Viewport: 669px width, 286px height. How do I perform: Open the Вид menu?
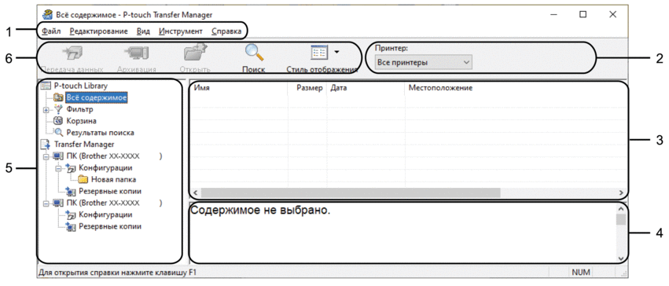point(143,31)
